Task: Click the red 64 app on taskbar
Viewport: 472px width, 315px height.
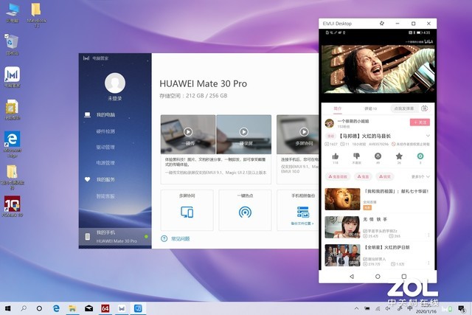Action: [105, 308]
